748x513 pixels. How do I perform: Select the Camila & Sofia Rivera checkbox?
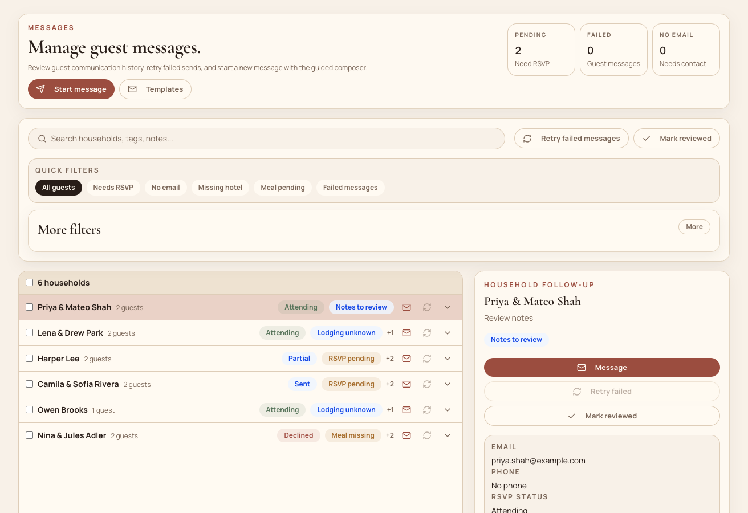(x=30, y=384)
